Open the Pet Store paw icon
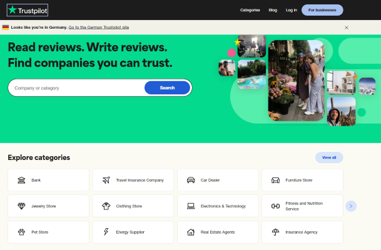Viewport: 381px width, 250px height. (x=21, y=232)
